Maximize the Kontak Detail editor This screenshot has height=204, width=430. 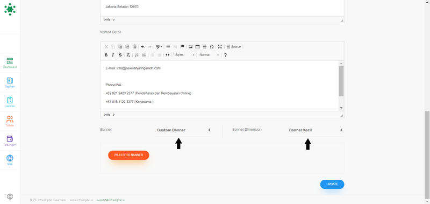(220, 47)
